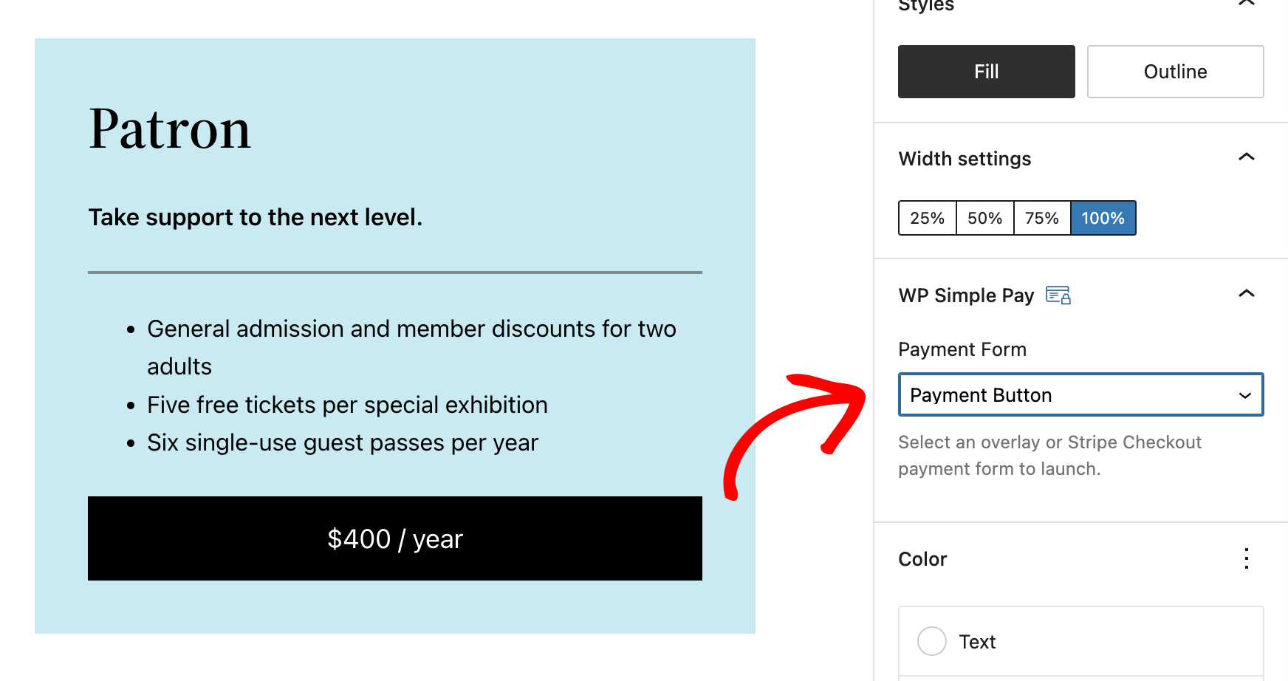Open the Color options three-dot menu

tap(1246, 558)
